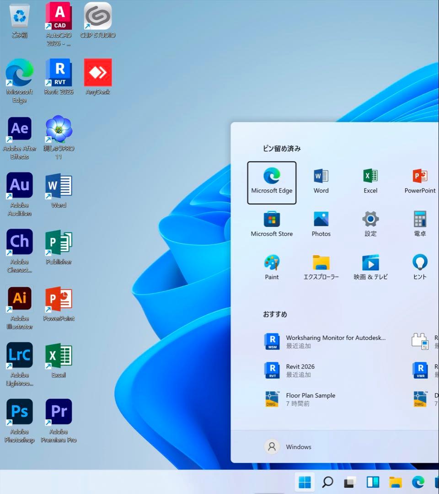Select Adobe After Effects desktop icon
The height and width of the screenshot is (494, 439).
(20, 130)
